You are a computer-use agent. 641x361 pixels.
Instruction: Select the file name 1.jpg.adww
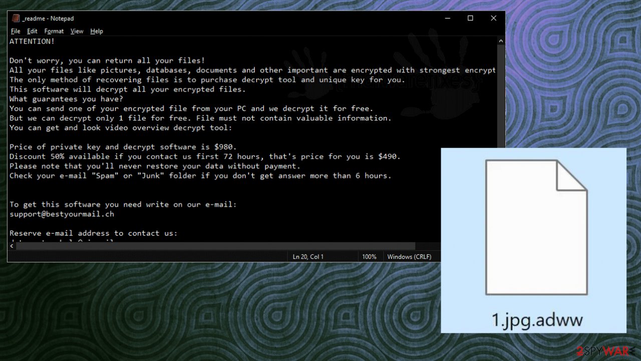tap(537, 319)
